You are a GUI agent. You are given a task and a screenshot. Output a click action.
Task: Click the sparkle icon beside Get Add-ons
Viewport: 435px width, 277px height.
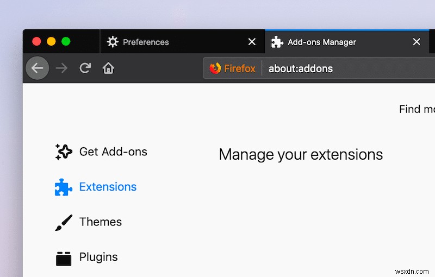[64, 152]
